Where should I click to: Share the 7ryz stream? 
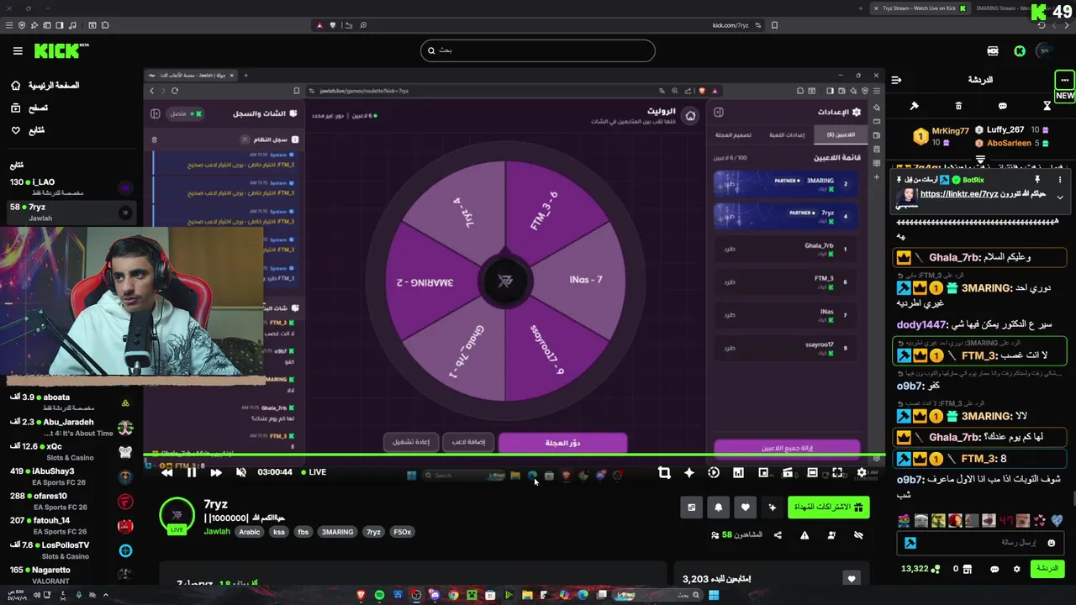(x=778, y=535)
